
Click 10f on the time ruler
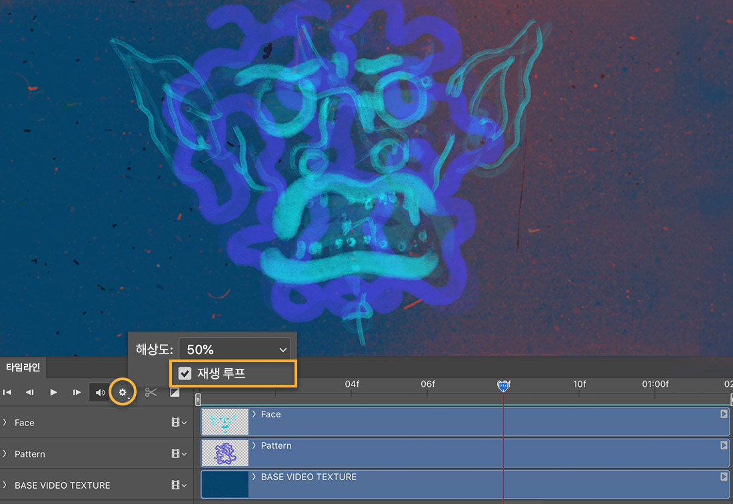coord(580,384)
